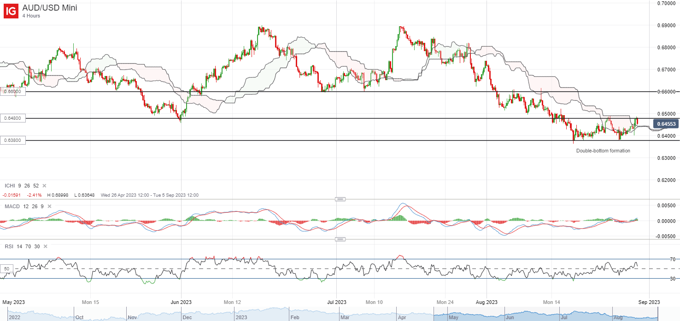Remove the ICHI indicator with its X
The image size is (680, 321).
click(x=45, y=186)
